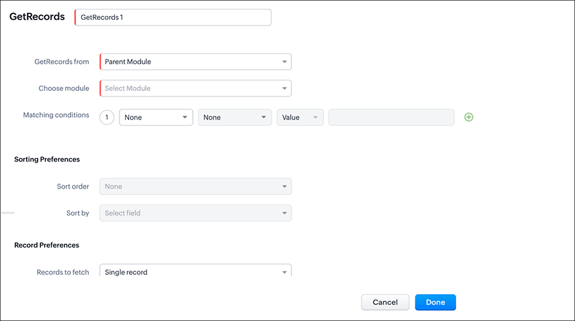
Task: Click the matching condition value text box
Action: [x=391, y=118]
